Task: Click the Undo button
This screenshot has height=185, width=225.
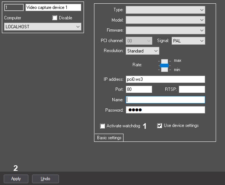Action: tap(46, 179)
